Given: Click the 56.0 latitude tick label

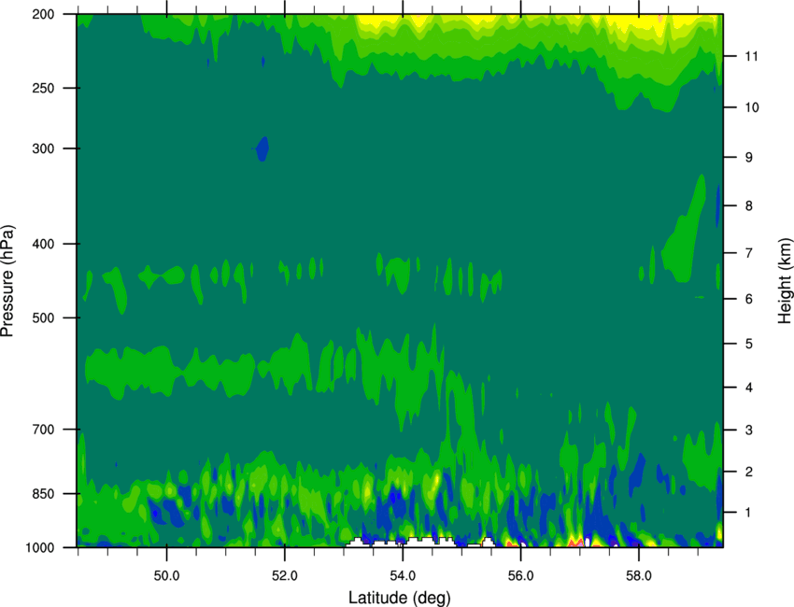Looking at the screenshot, I should pos(521,576).
